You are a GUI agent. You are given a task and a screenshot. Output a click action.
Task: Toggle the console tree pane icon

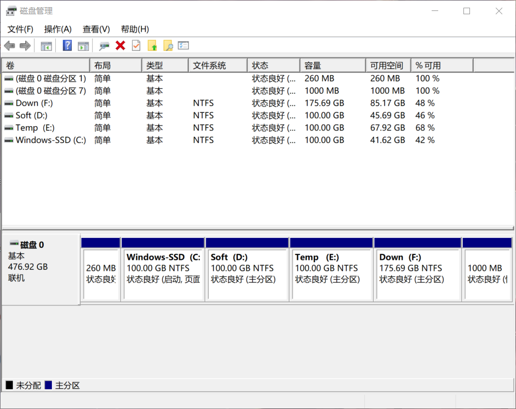click(46, 46)
